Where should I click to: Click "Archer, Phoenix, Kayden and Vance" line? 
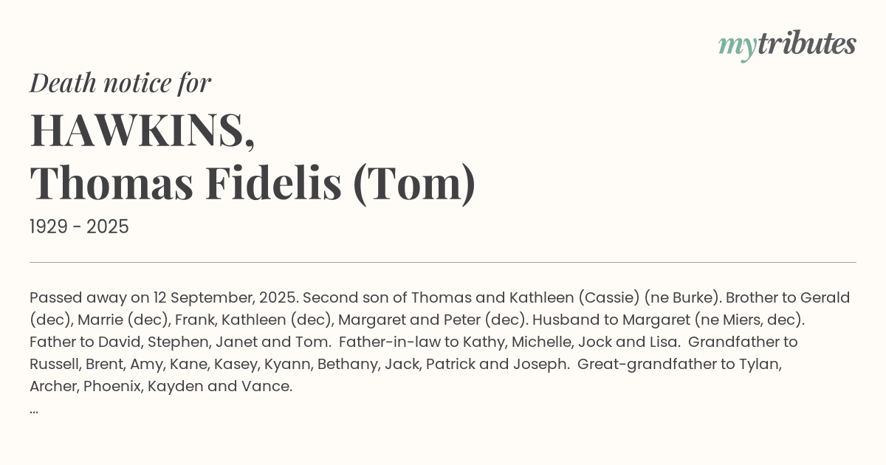(x=161, y=386)
